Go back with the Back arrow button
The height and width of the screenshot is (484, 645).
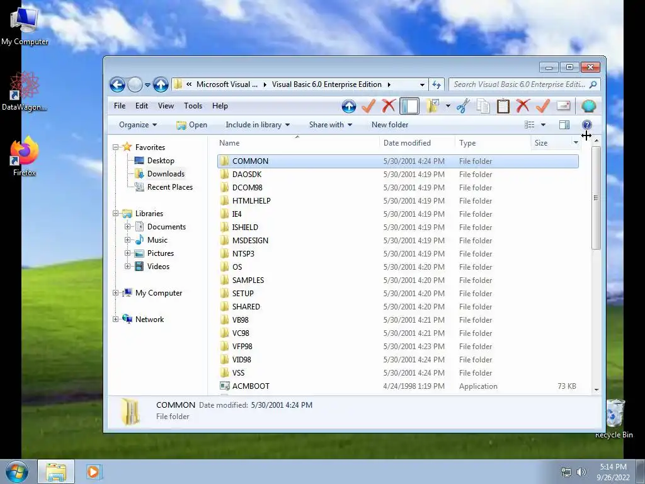click(x=117, y=85)
